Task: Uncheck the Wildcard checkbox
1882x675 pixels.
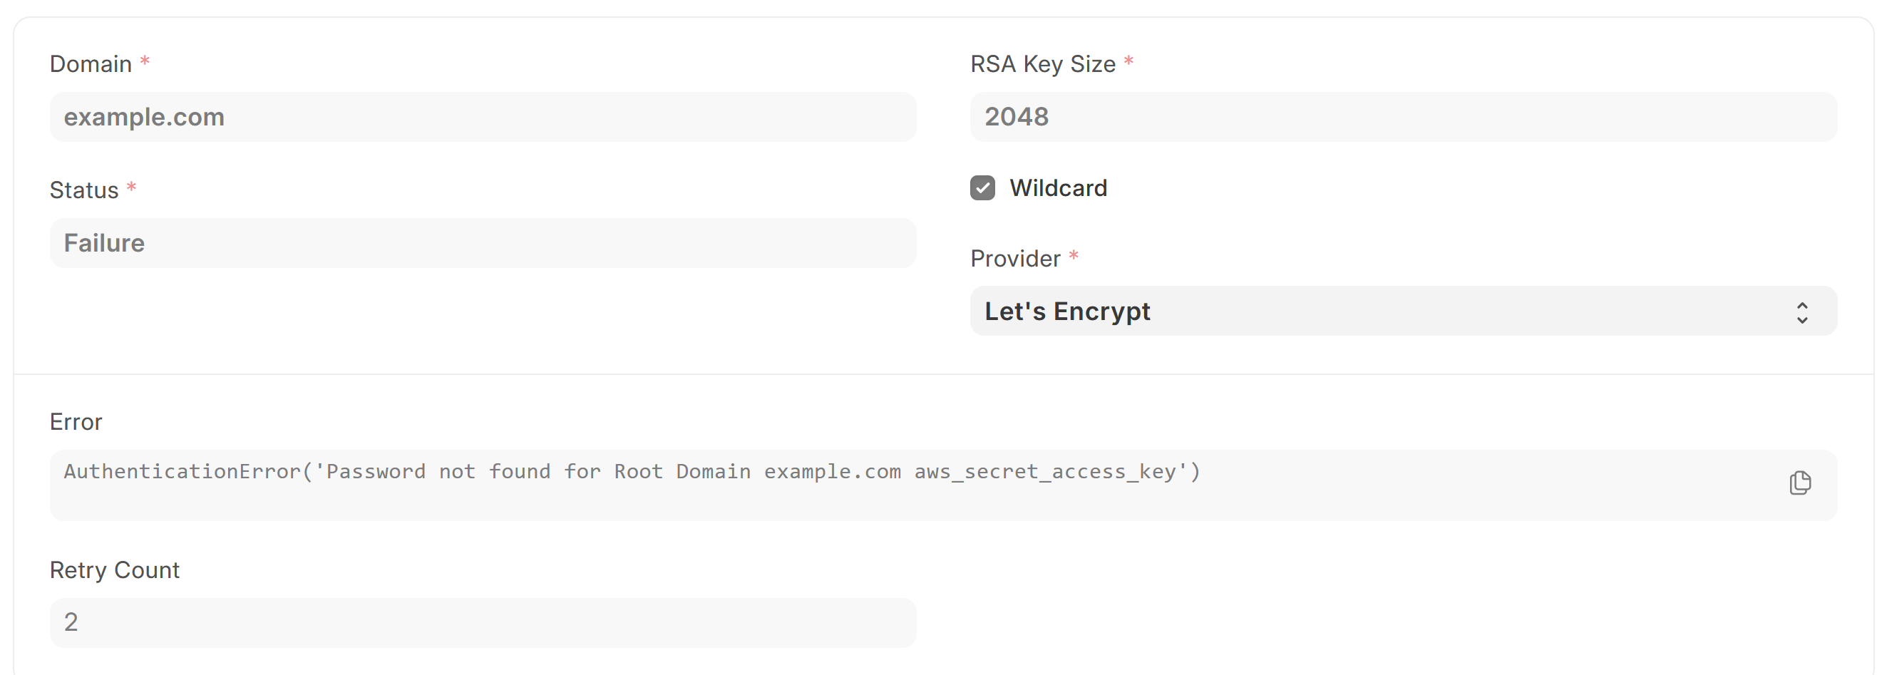Action: point(982,187)
